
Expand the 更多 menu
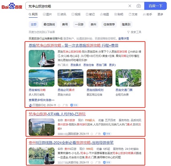click(x=160, y=14)
